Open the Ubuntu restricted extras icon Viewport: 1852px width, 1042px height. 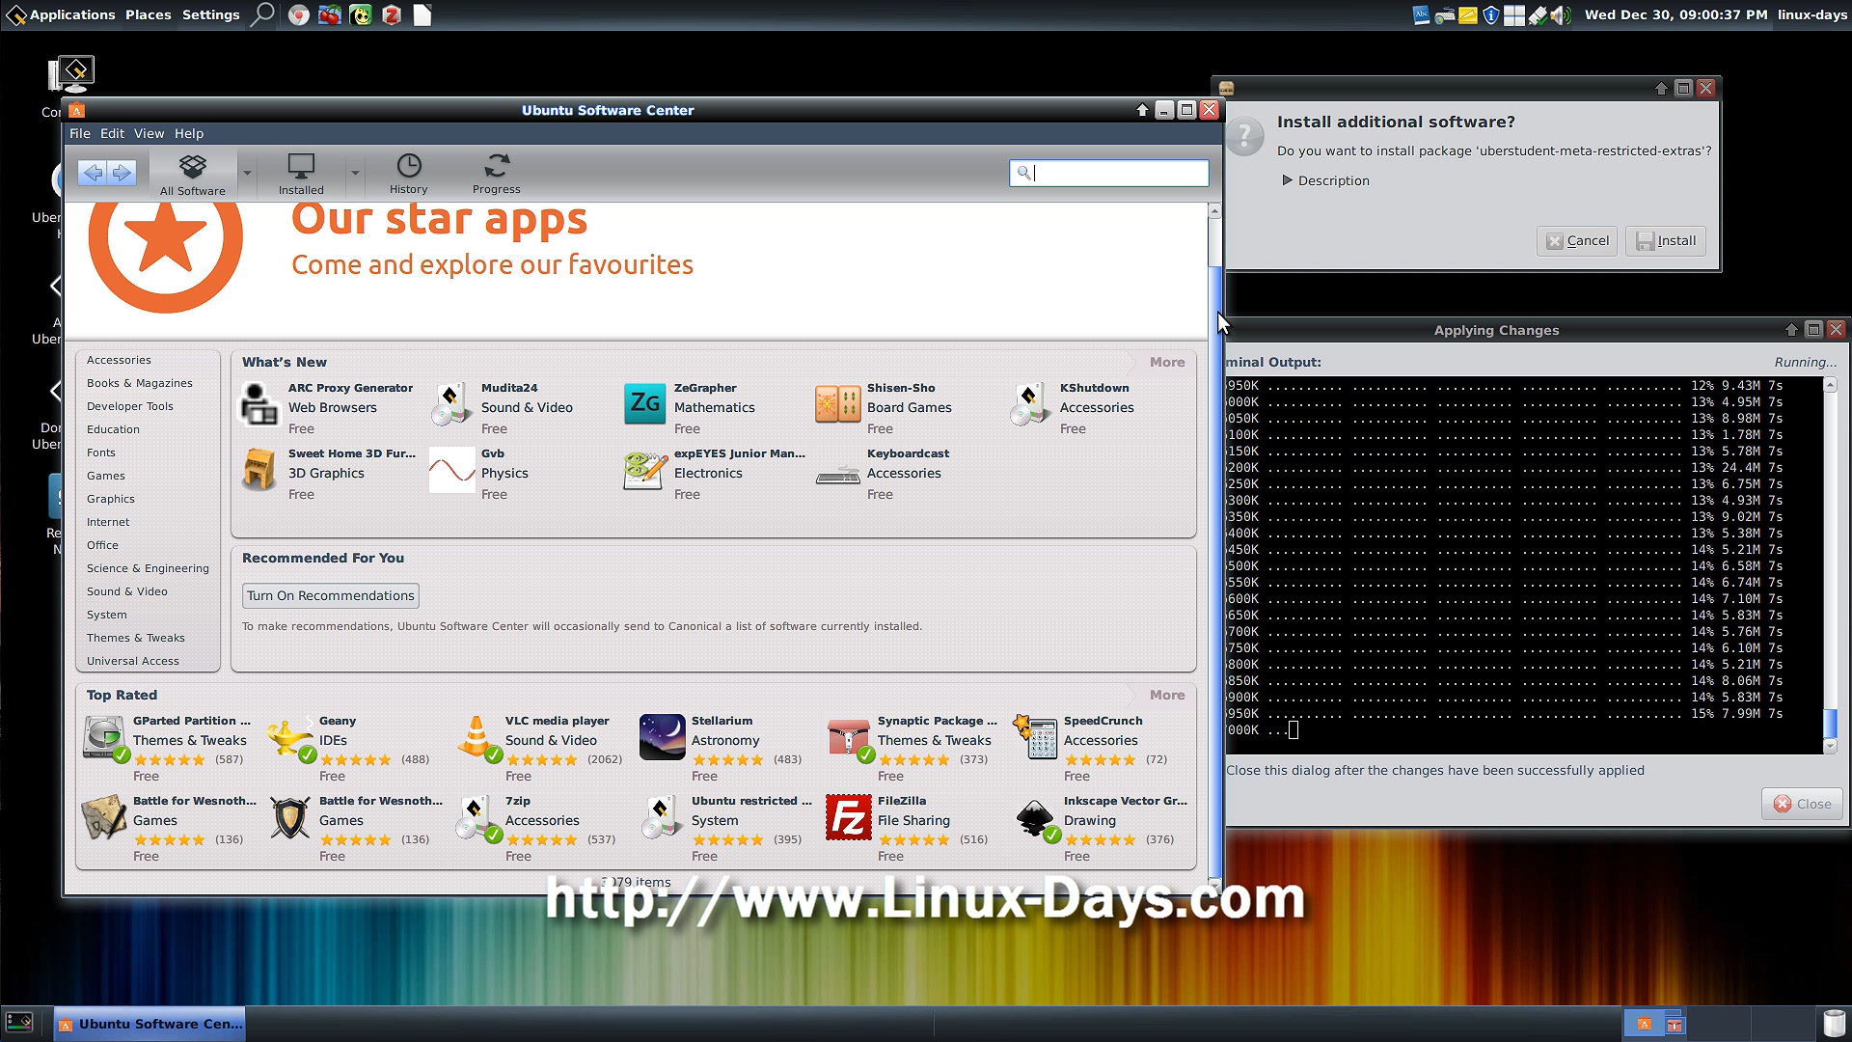(663, 818)
